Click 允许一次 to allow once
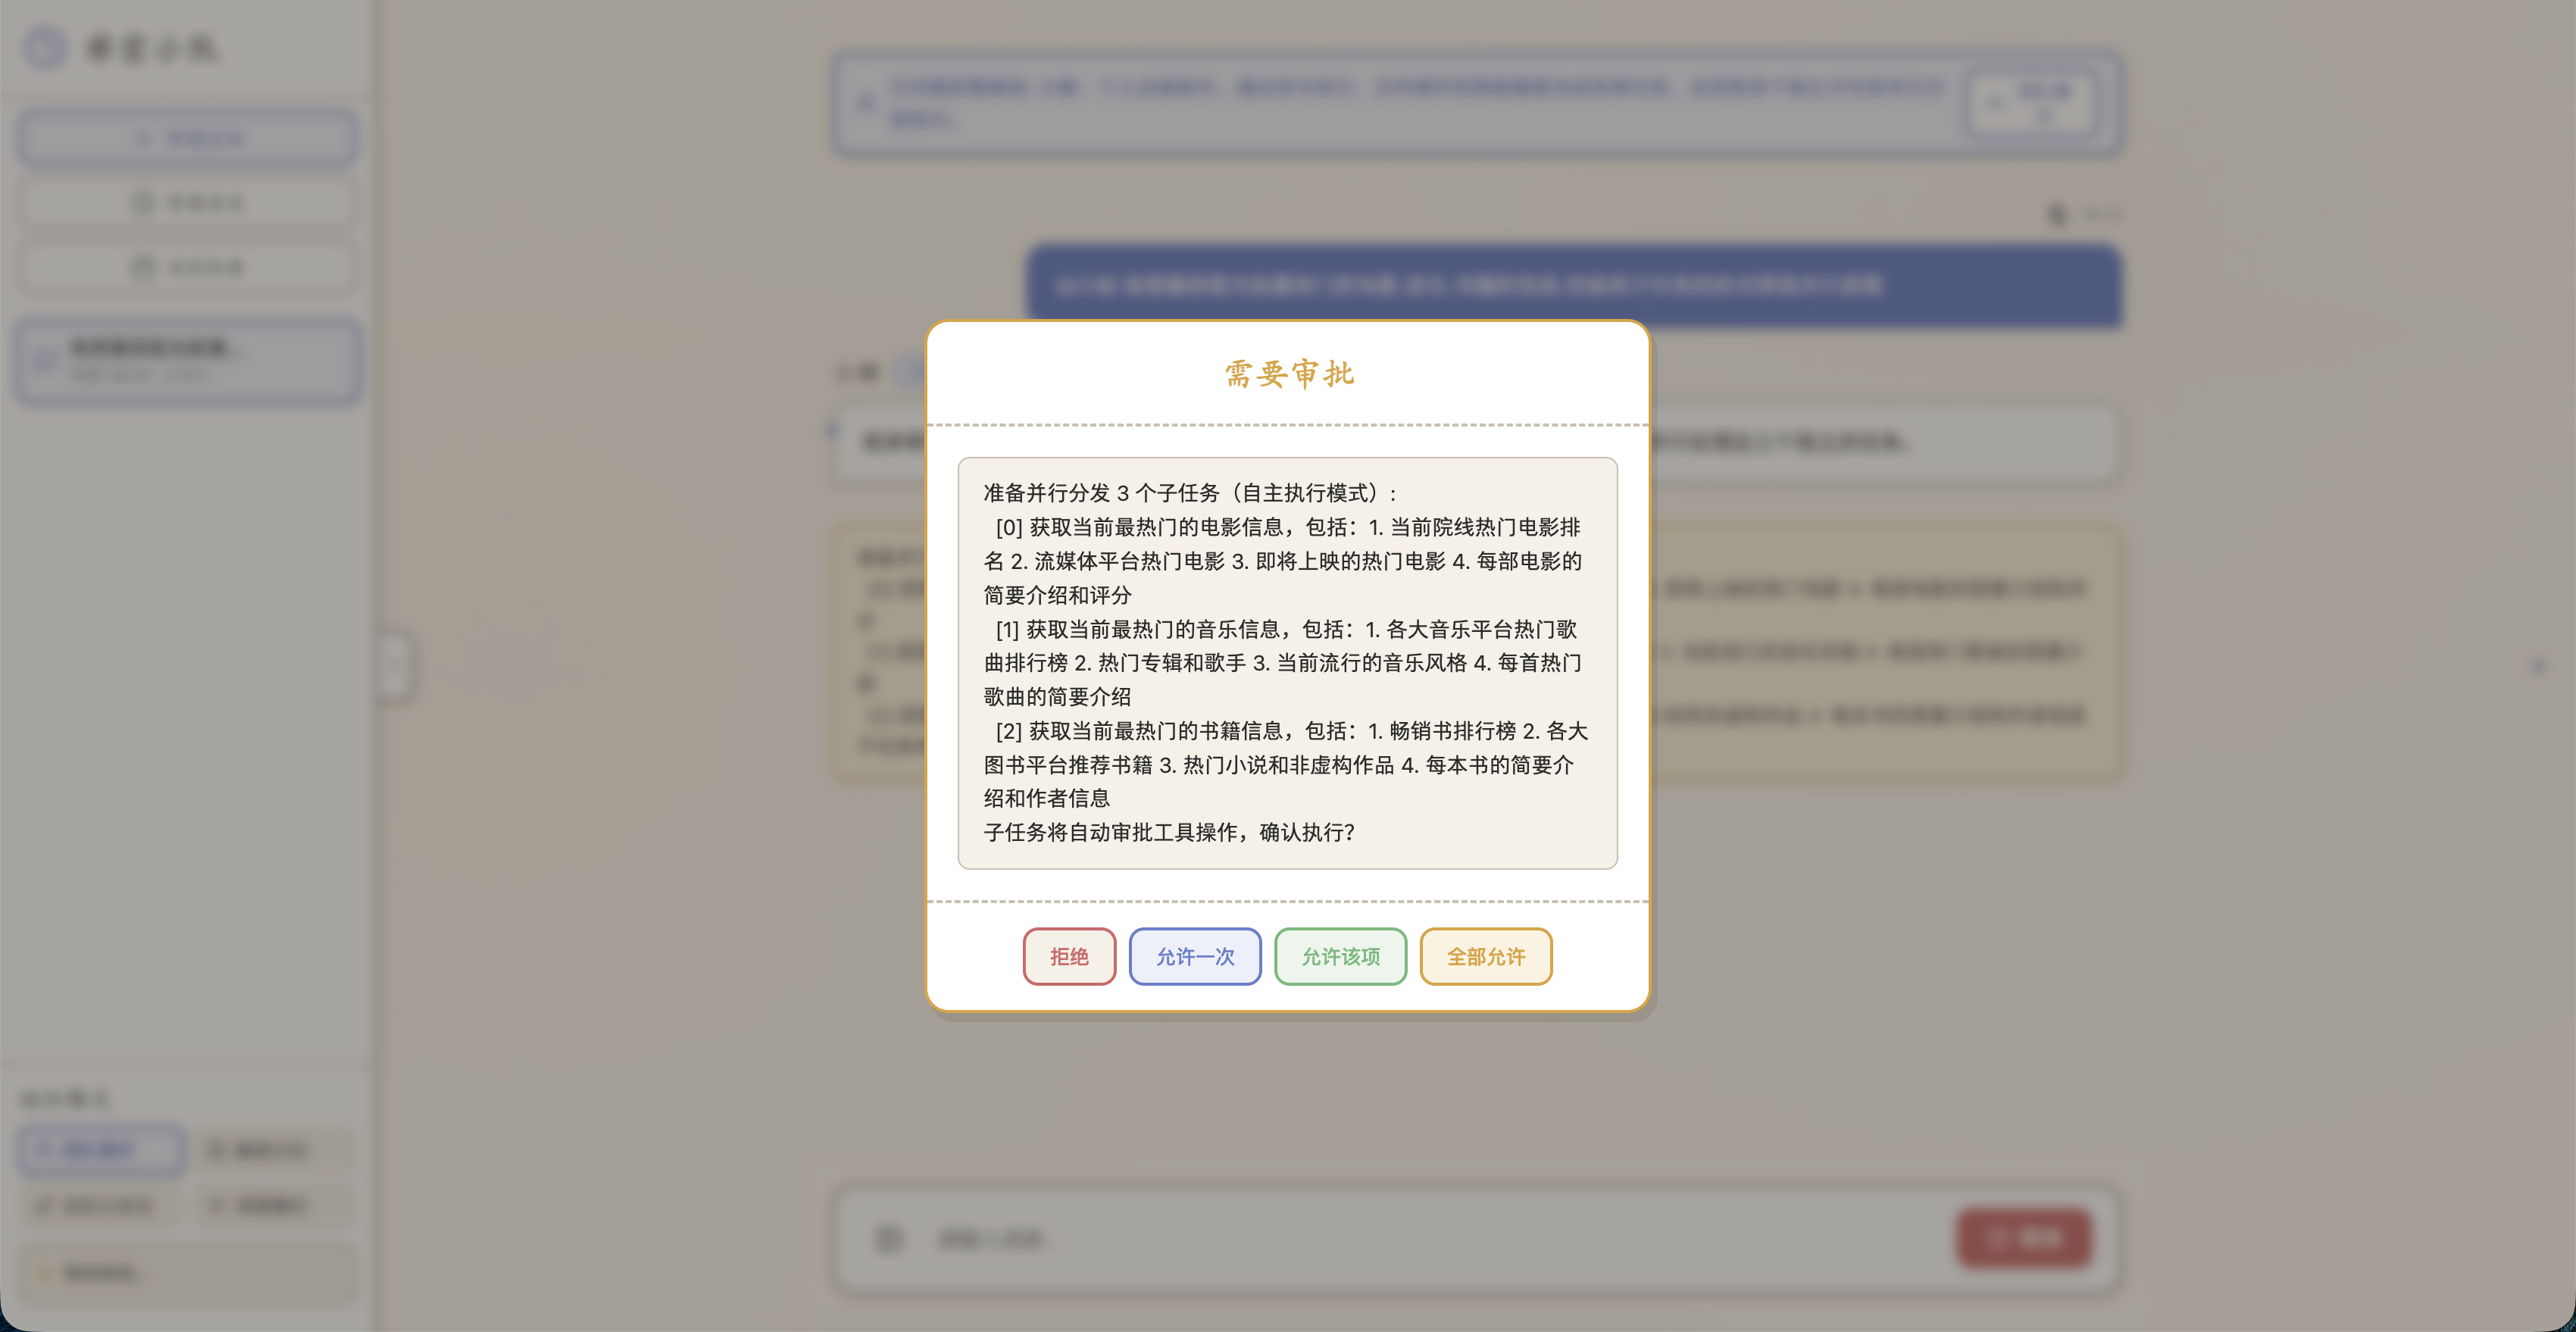The height and width of the screenshot is (1332, 2576). coord(1195,956)
